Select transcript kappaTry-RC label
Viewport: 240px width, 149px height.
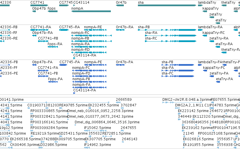(214, 33)
